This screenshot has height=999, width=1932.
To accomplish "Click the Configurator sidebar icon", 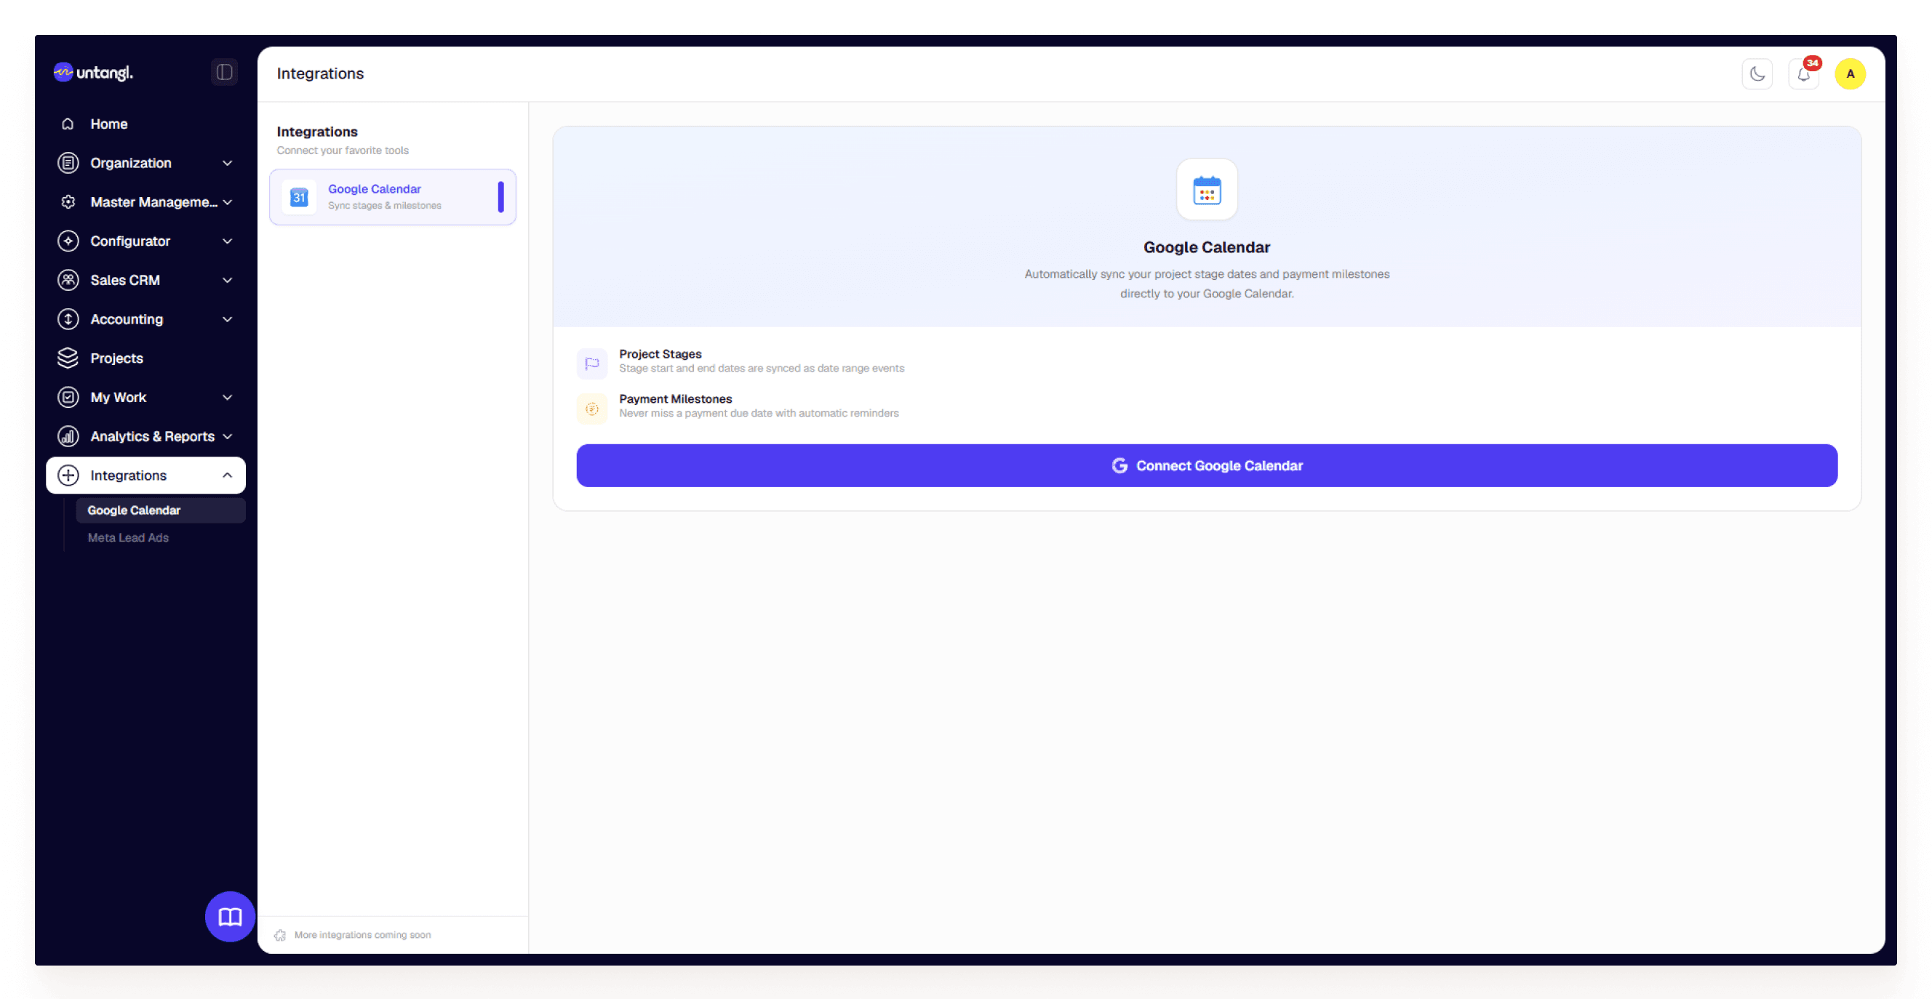I will [x=68, y=241].
